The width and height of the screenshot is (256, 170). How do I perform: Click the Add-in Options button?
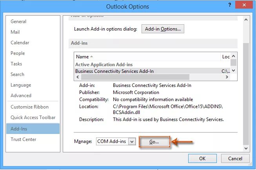point(163,29)
